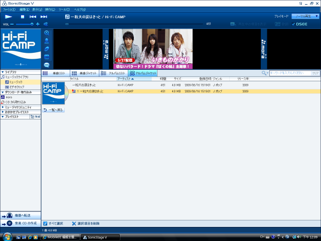321x241 pixels.
Task: Click 選択項目を削除 delete button
Action: 86,223
